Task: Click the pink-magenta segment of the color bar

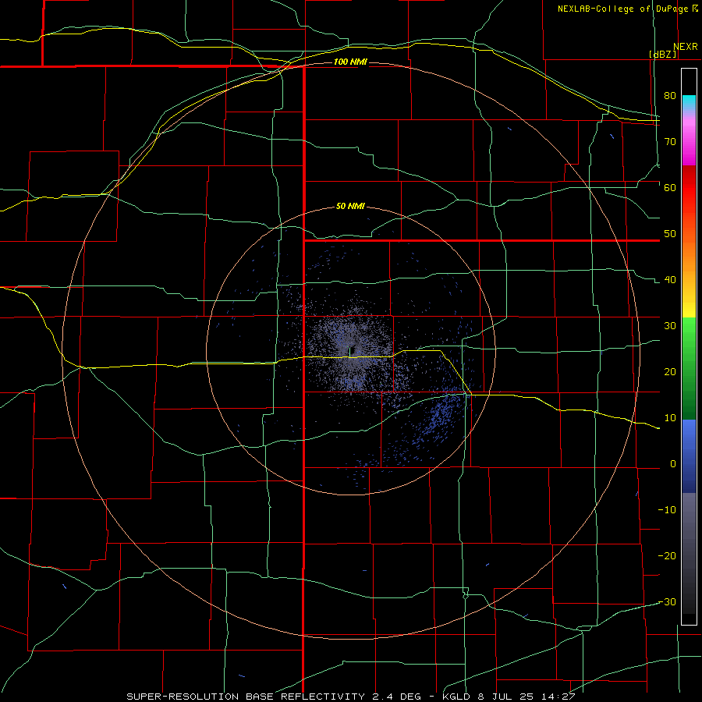Action: point(689,139)
